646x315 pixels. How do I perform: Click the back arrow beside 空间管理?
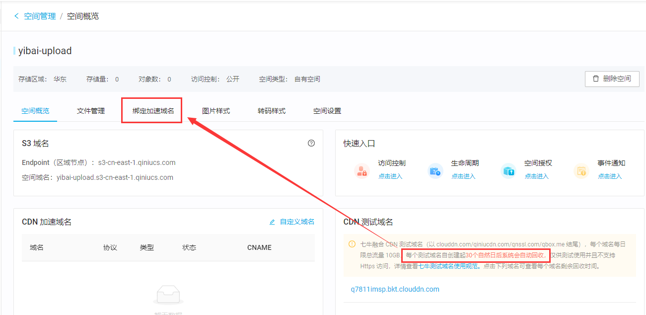click(x=16, y=16)
